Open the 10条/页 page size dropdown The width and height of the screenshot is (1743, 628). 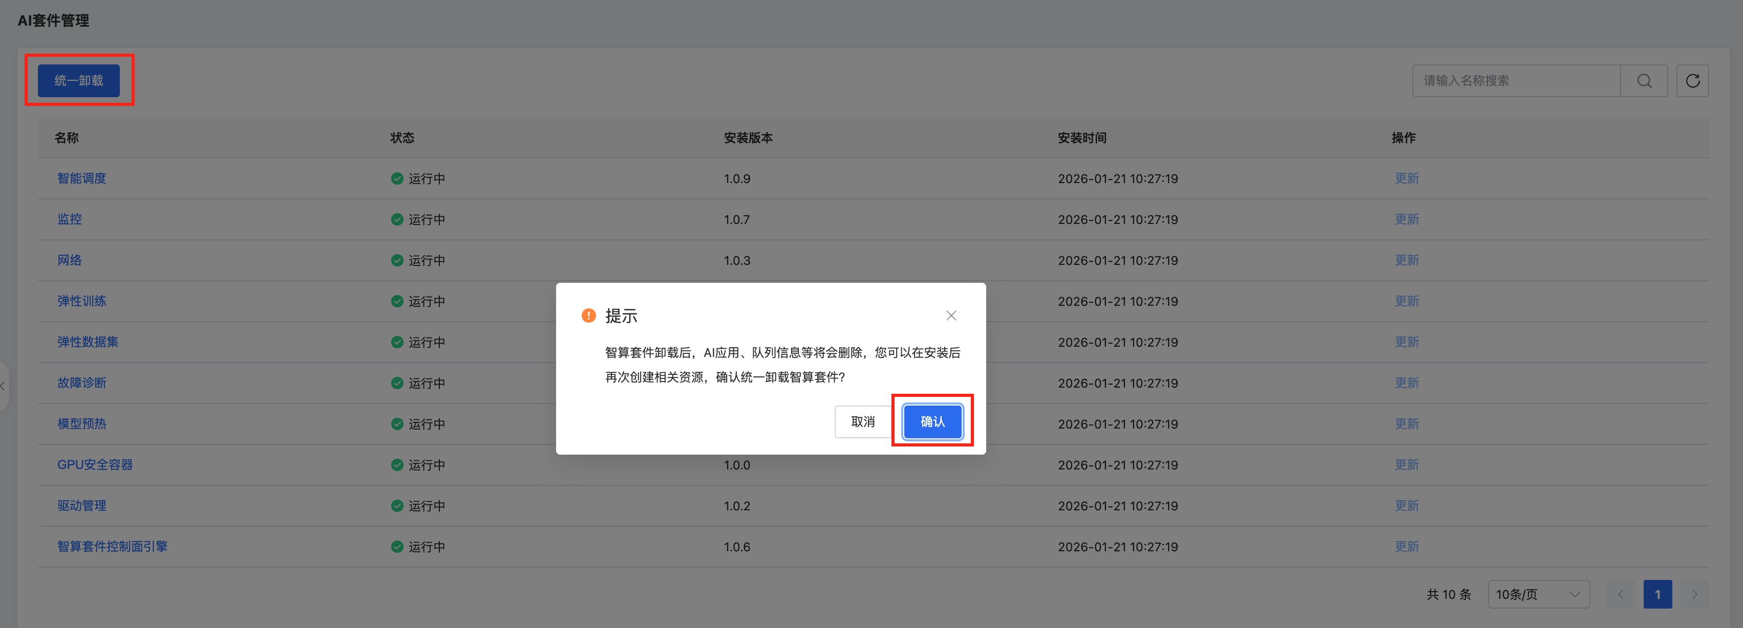tap(1538, 594)
